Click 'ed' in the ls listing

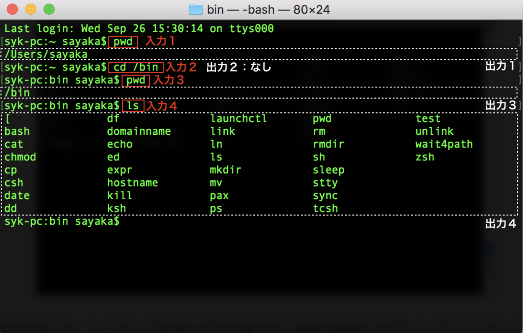113,157
